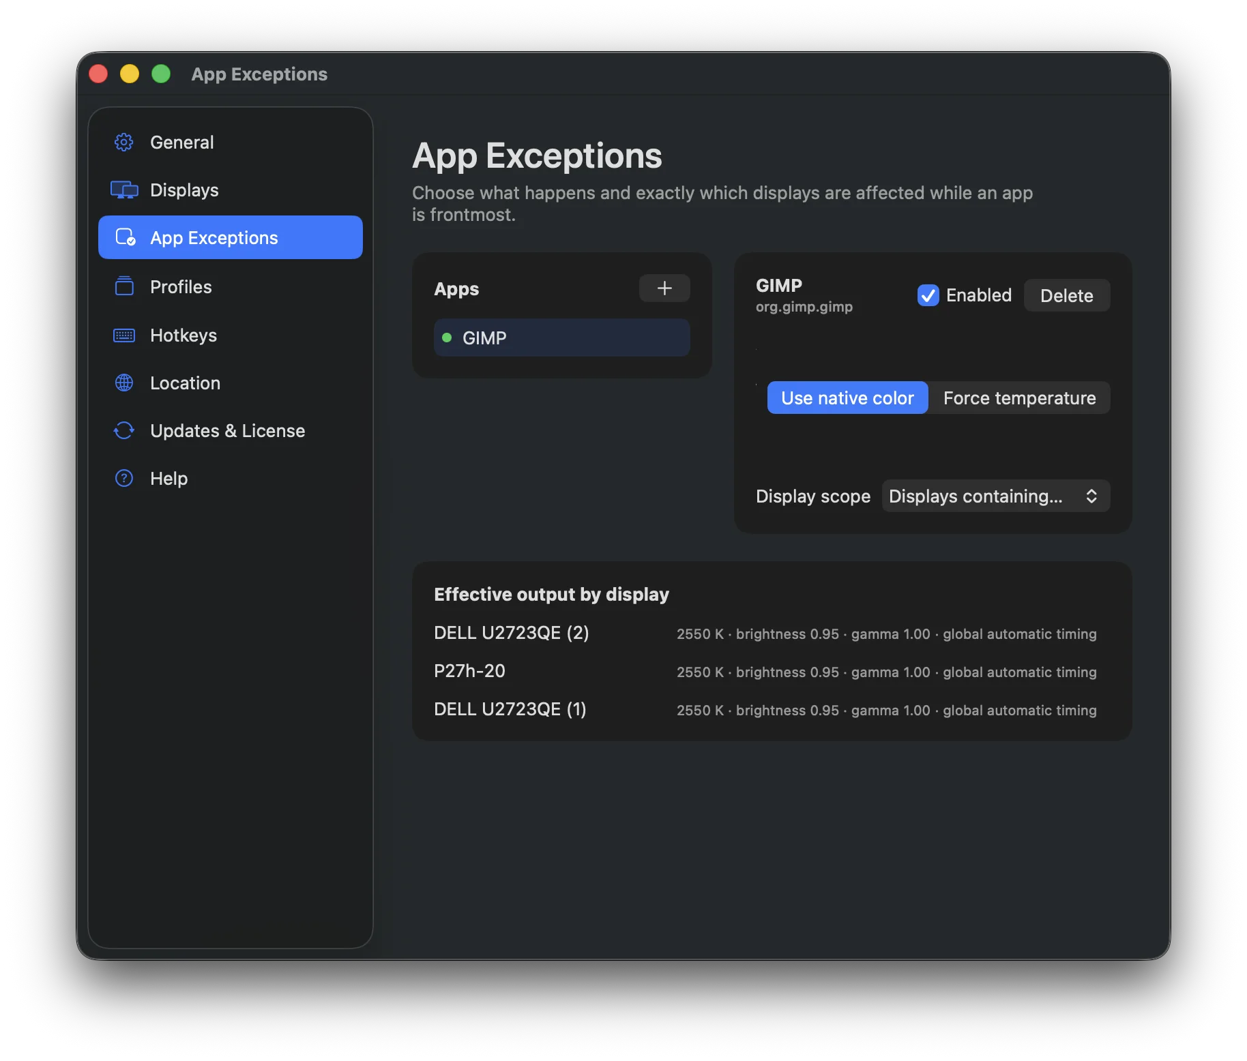The height and width of the screenshot is (1061, 1247).
Task: Open the Help section
Action: pyautogui.click(x=231, y=478)
